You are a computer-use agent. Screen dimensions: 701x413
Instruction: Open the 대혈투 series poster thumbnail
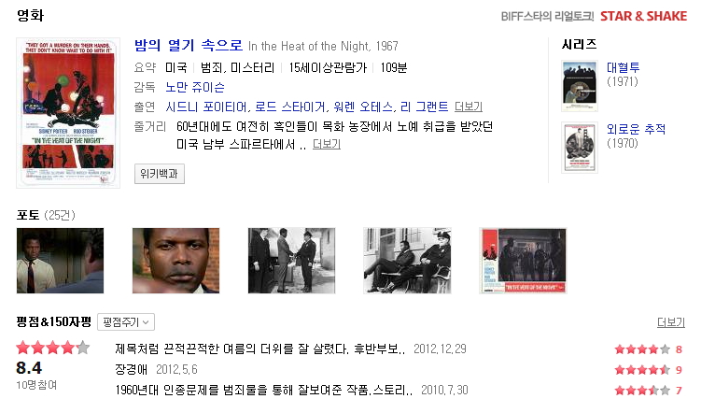click(x=580, y=86)
